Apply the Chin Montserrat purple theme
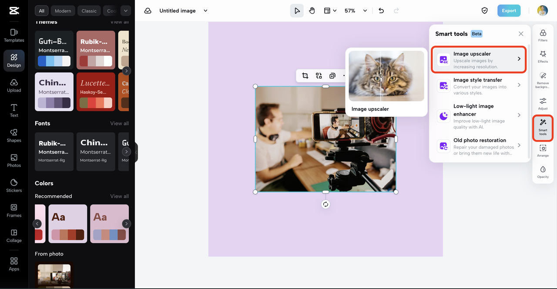The height and width of the screenshot is (289, 557). [54, 92]
